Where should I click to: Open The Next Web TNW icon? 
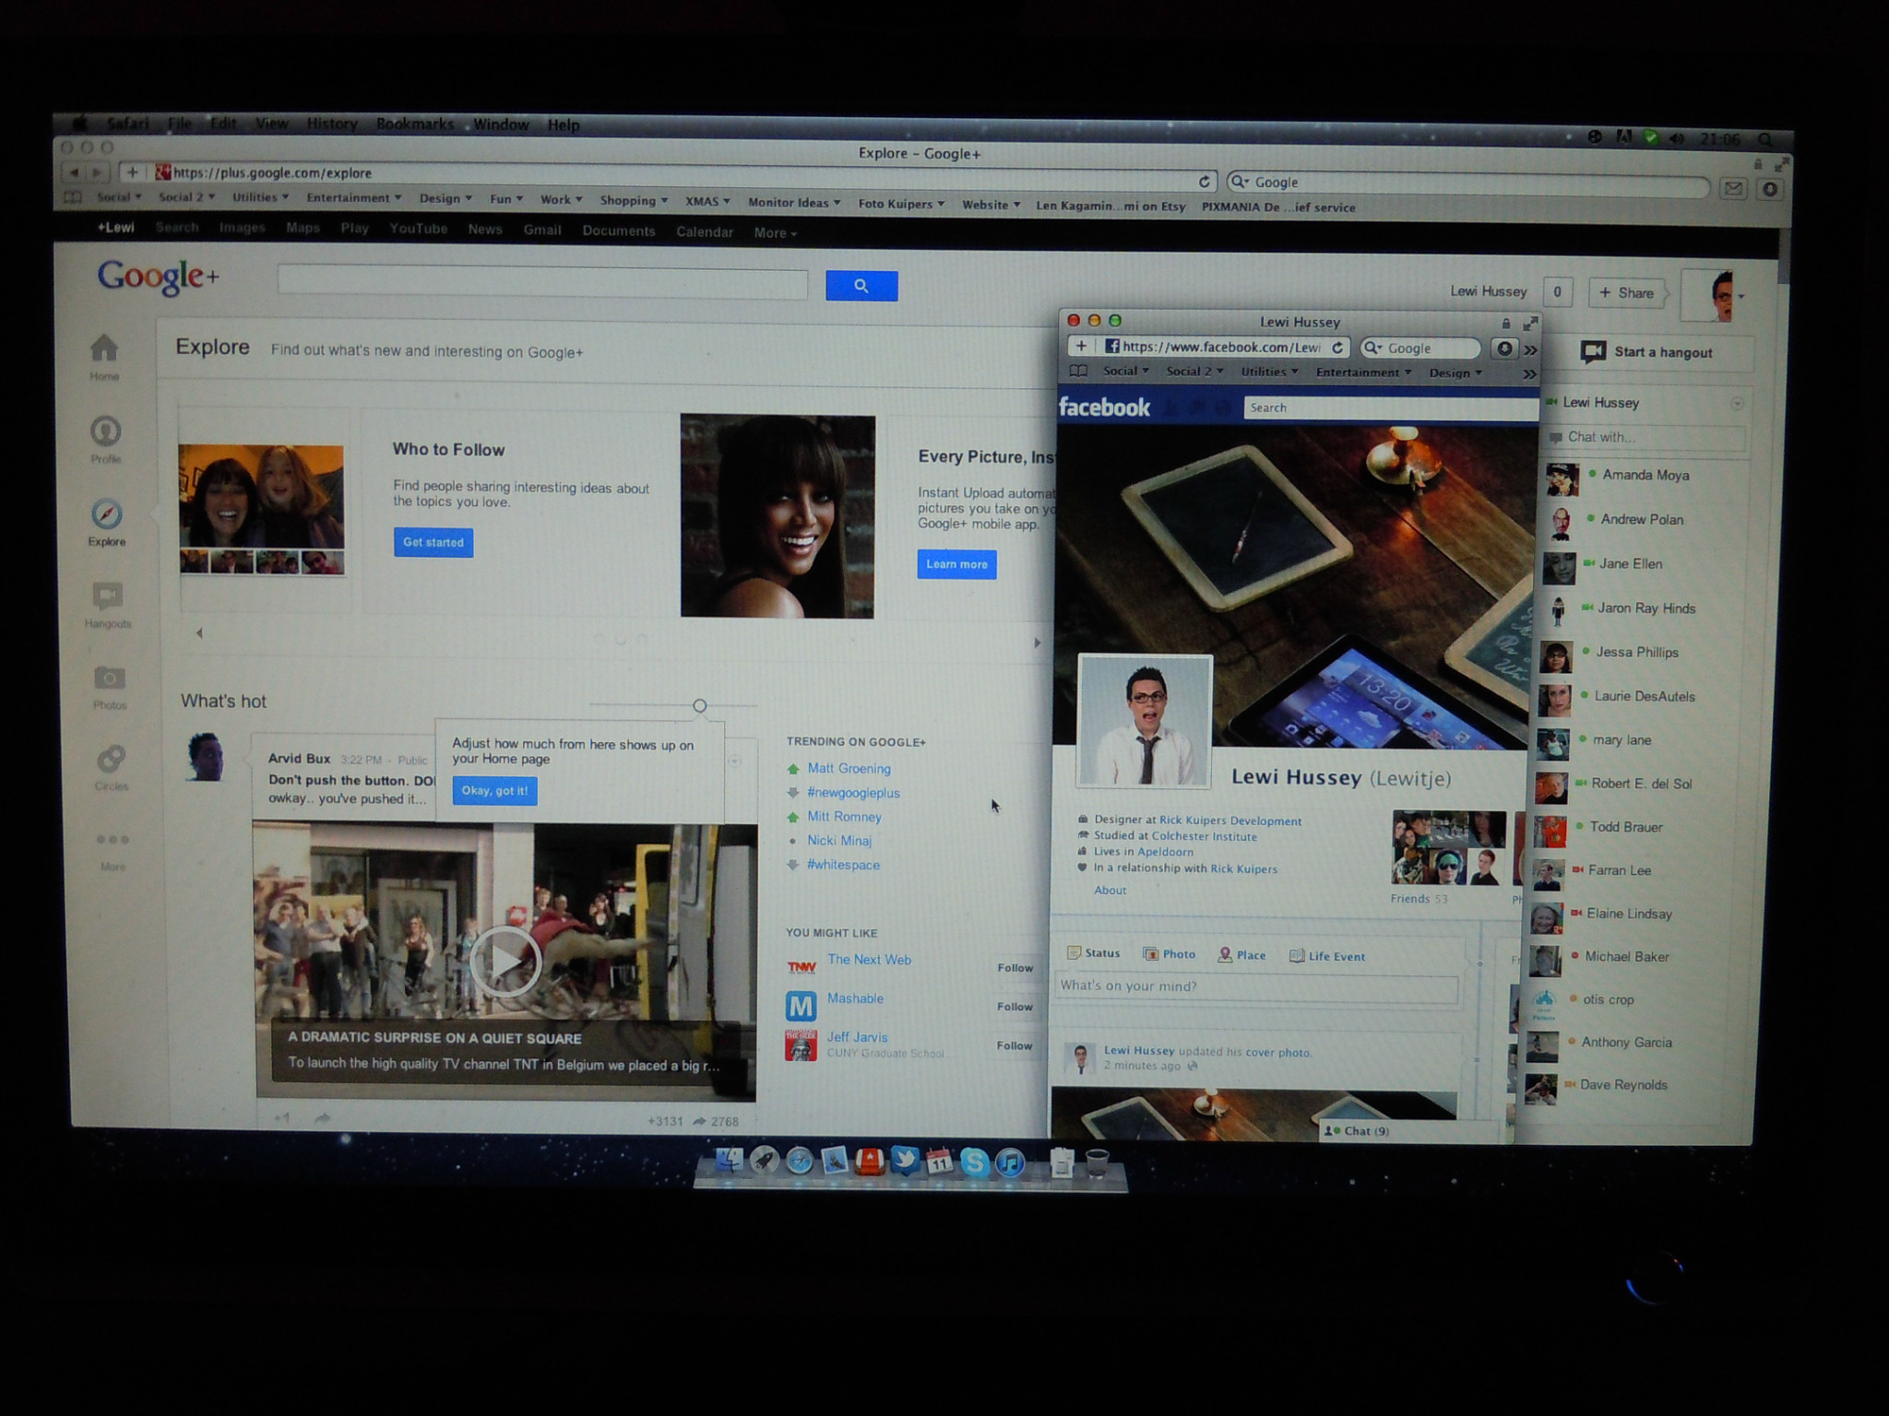[801, 966]
